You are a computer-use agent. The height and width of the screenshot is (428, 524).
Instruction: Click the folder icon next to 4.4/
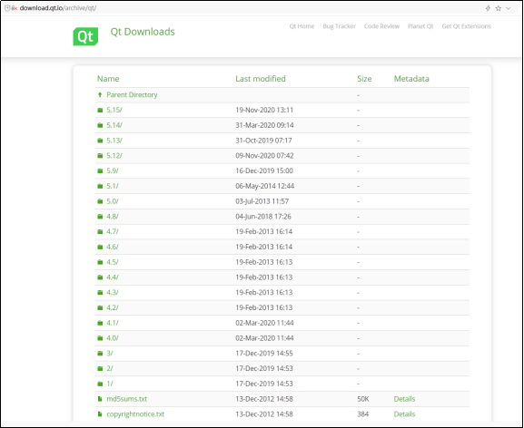pos(100,277)
